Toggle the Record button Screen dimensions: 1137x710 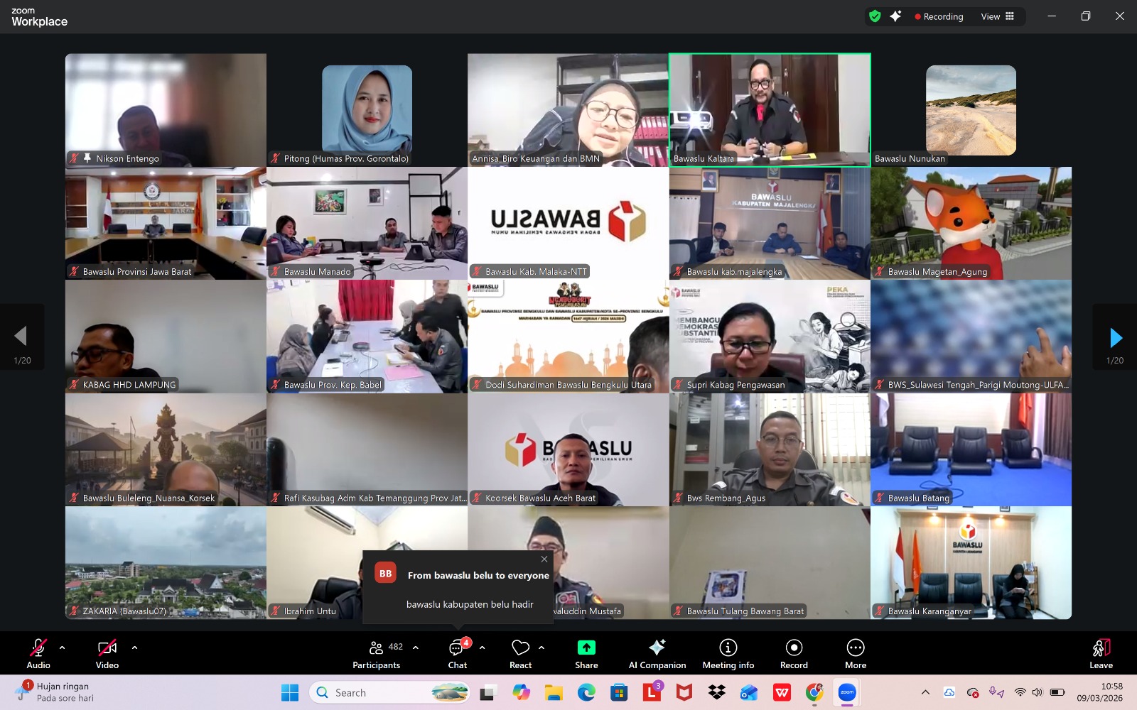coord(794,653)
